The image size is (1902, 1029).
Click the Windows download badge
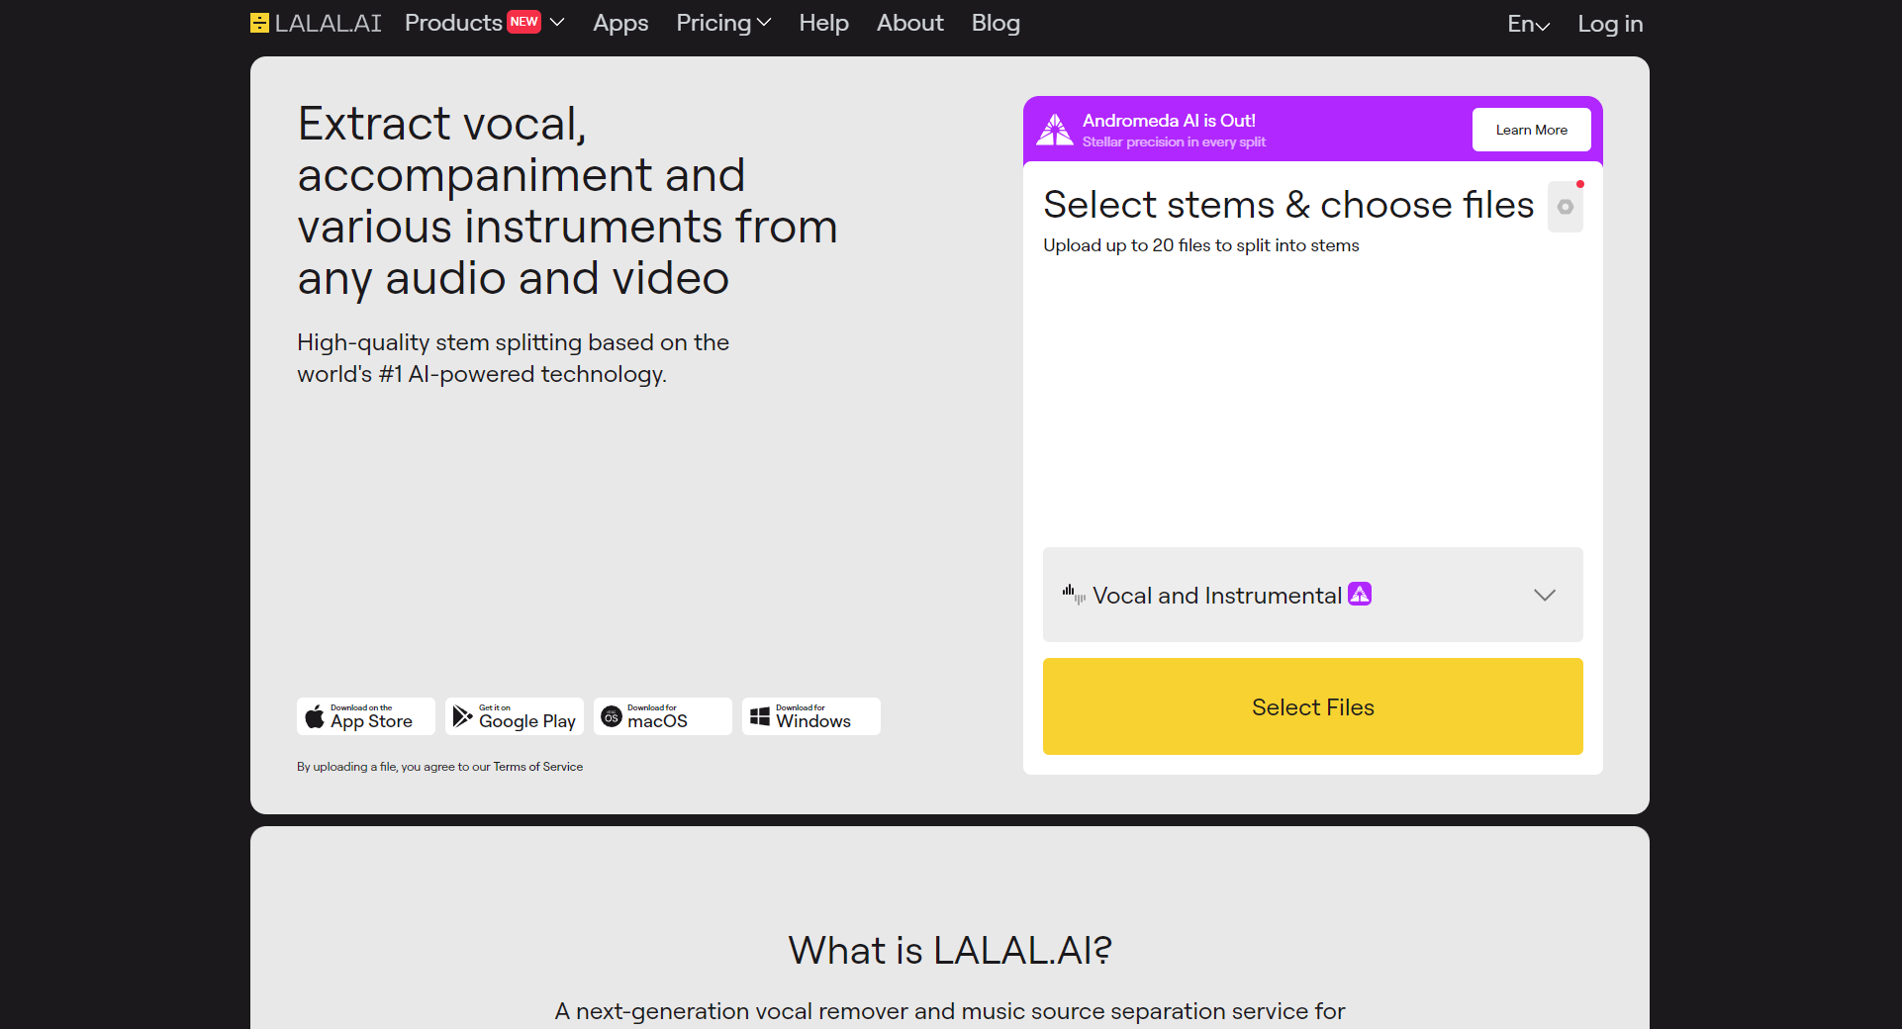810,716
